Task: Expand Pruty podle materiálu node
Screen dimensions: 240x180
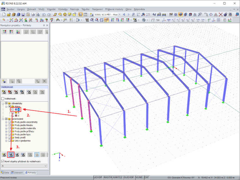Action: tap(6, 128)
